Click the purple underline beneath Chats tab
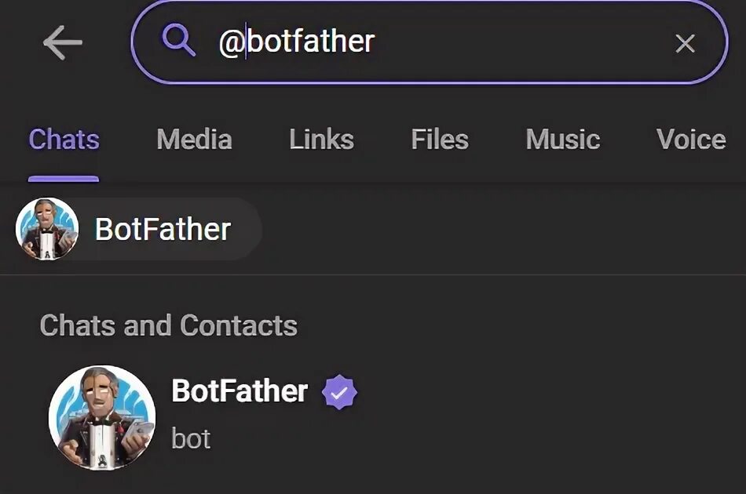This screenshot has height=494, width=746. coord(64,179)
